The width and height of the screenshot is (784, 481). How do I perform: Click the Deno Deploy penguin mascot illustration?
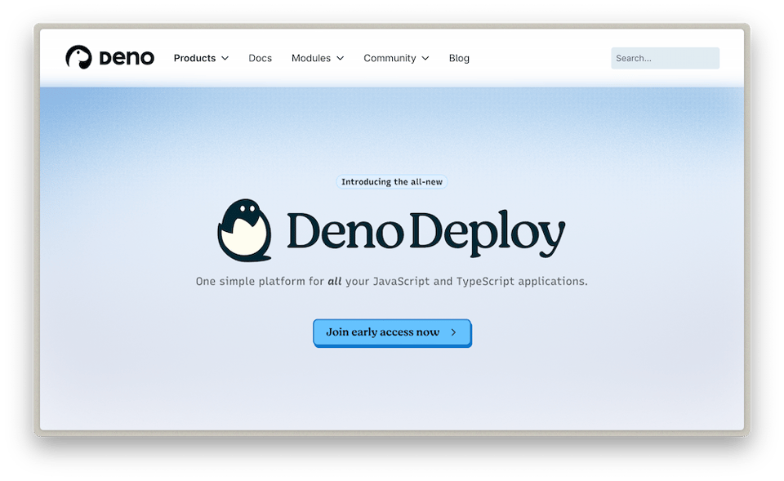244,229
